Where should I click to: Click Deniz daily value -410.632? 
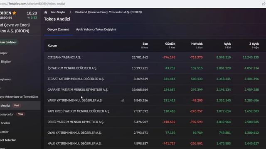click(x=169, y=122)
